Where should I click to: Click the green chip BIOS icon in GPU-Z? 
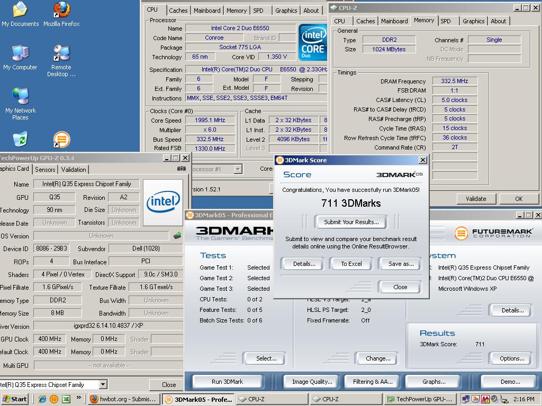(177, 236)
